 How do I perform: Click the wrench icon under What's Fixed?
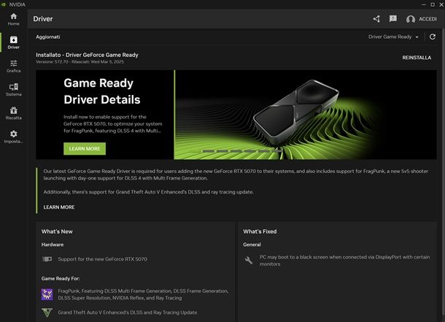(249, 260)
